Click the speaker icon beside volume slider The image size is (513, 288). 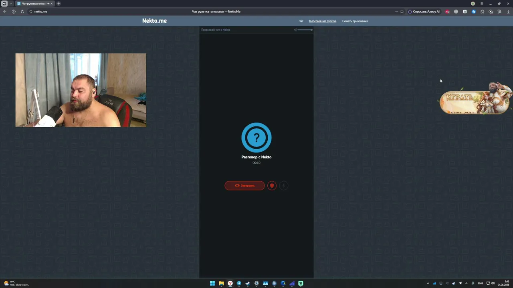point(295,30)
